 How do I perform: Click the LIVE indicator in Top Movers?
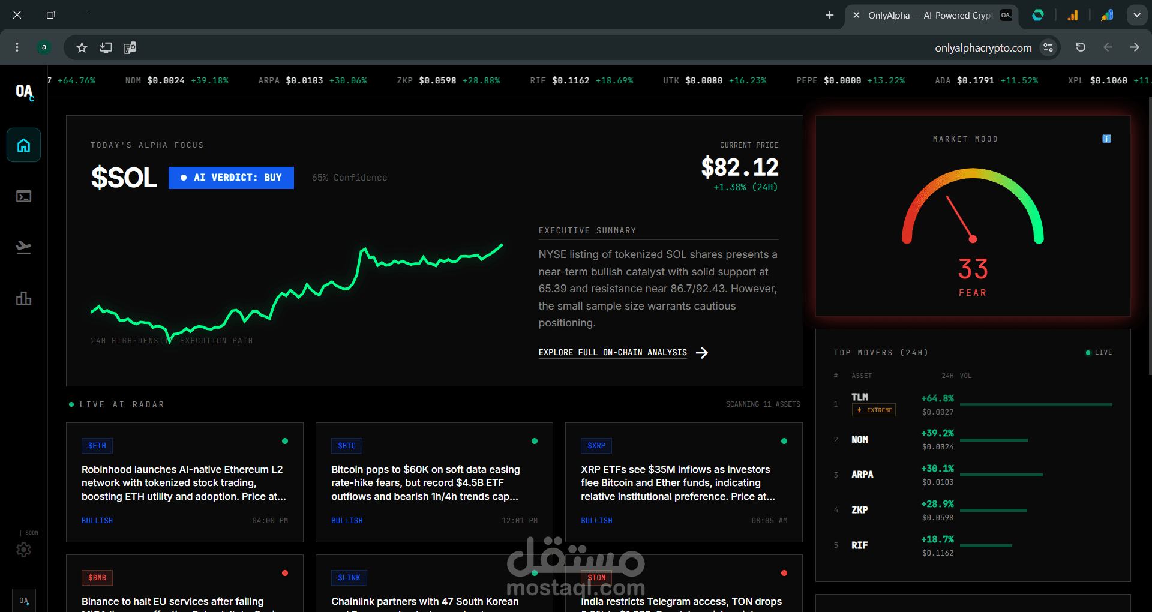coord(1099,353)
